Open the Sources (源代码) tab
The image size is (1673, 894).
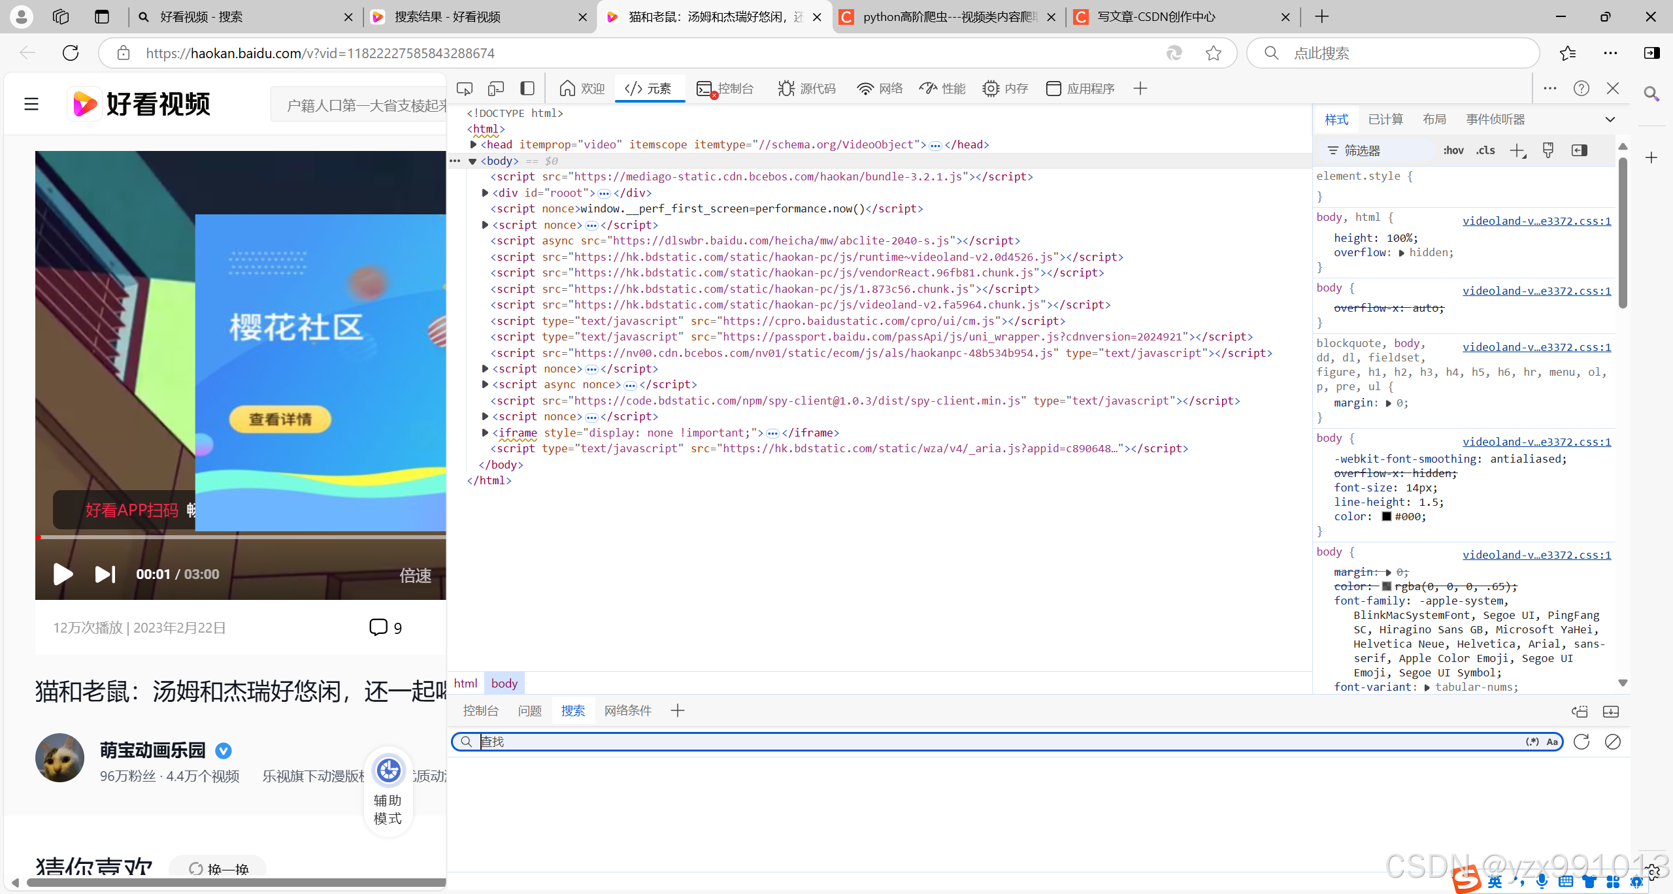[807, 88]
